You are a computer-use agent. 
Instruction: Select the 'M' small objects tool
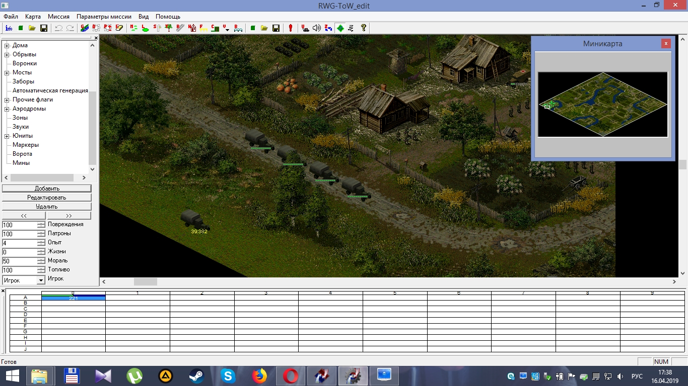[x=134, y=28]
